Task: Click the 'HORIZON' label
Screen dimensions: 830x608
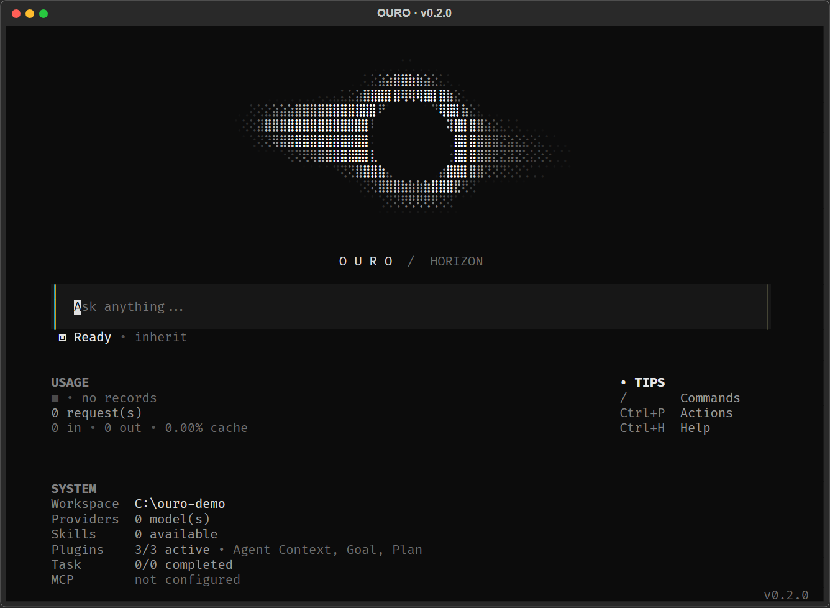Action: pyautogui.click(x=457, y=261)
